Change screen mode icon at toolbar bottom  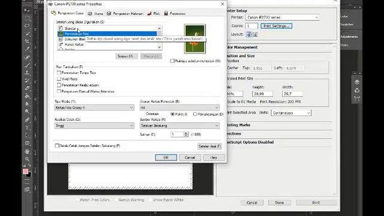tap(27, 190)
